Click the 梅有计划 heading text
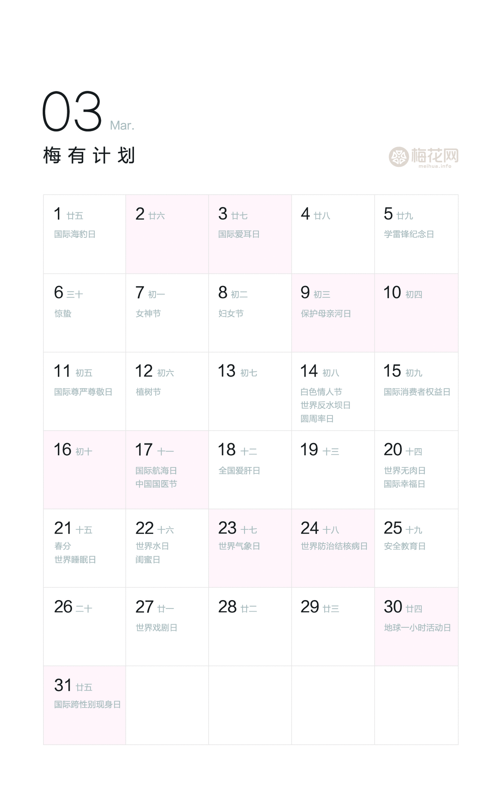The image size is (501, 788). [x=89, y=155]
